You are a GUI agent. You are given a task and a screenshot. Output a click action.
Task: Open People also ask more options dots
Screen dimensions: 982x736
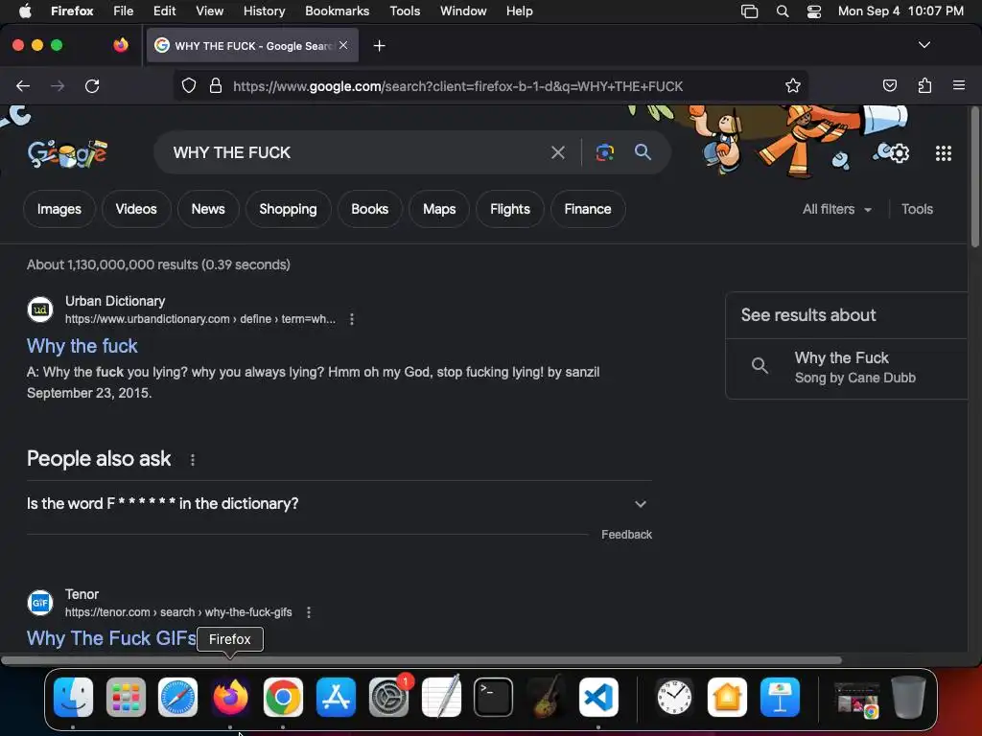192,460
